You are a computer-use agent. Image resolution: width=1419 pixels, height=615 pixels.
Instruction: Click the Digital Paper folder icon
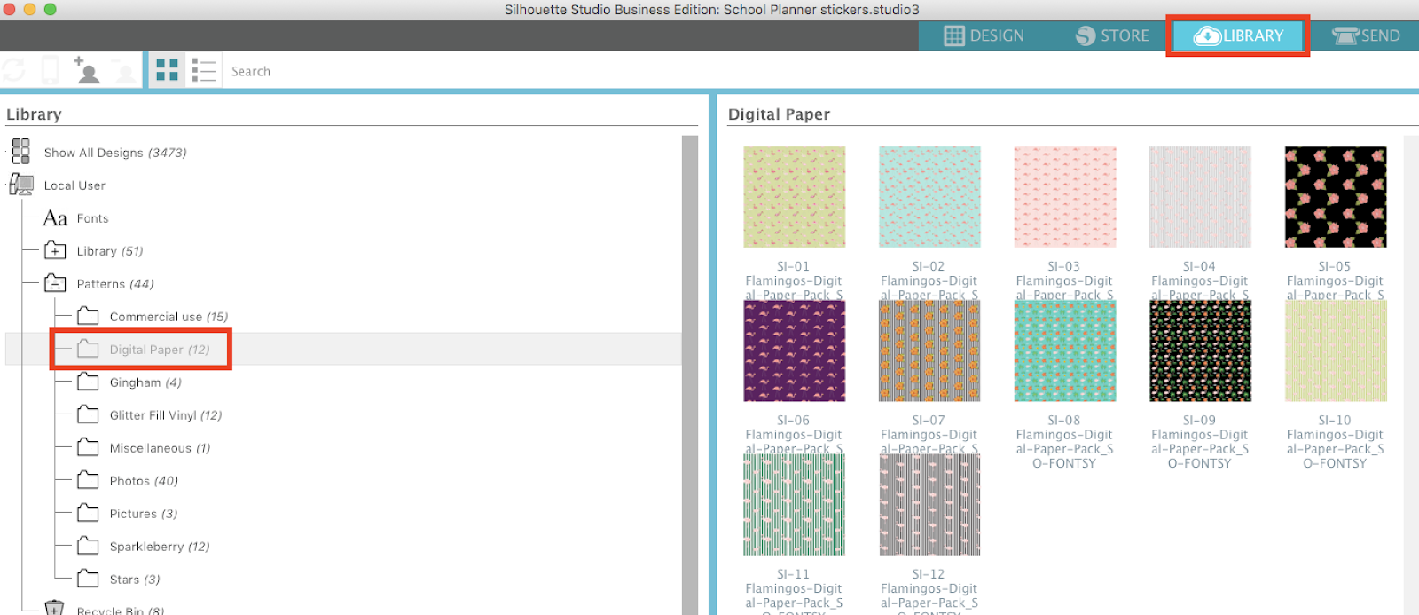(x=88, y=348)
